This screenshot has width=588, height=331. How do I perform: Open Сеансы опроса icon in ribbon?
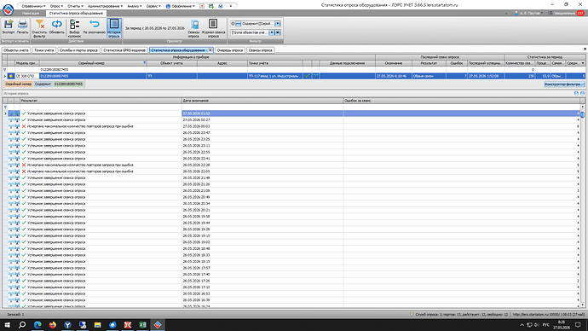[x=194, y=28]
